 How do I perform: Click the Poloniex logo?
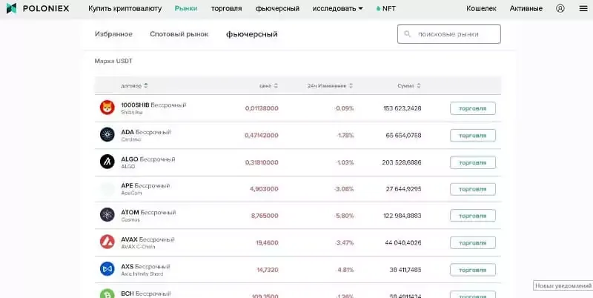(x=38, y=8)
